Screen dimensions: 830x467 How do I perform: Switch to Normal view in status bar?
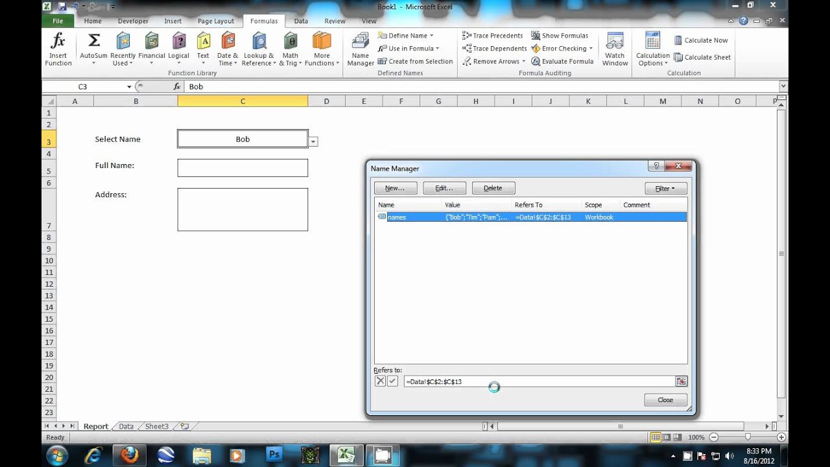656,437
